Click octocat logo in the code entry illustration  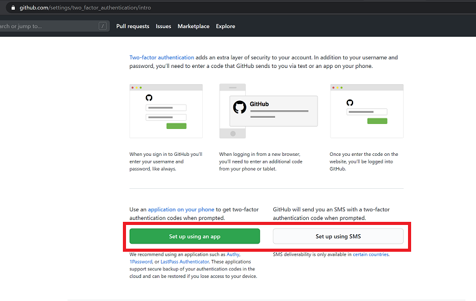pyautogui.click(x=350, y=103)
